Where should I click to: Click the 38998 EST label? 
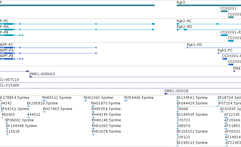(x=182, y=109)
